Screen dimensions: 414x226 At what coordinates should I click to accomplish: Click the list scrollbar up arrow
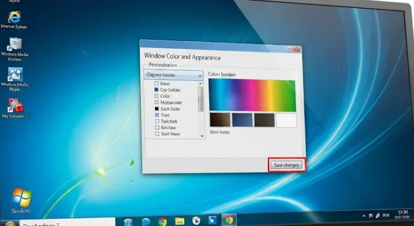(201, 84)
